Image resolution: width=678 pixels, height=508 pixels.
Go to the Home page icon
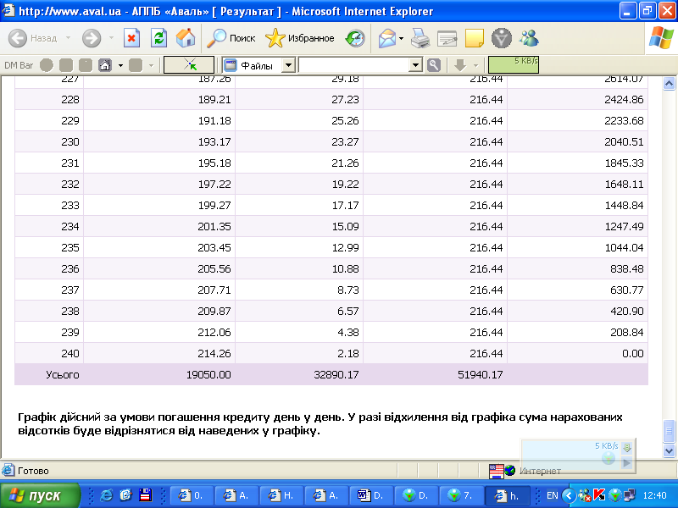185,38
